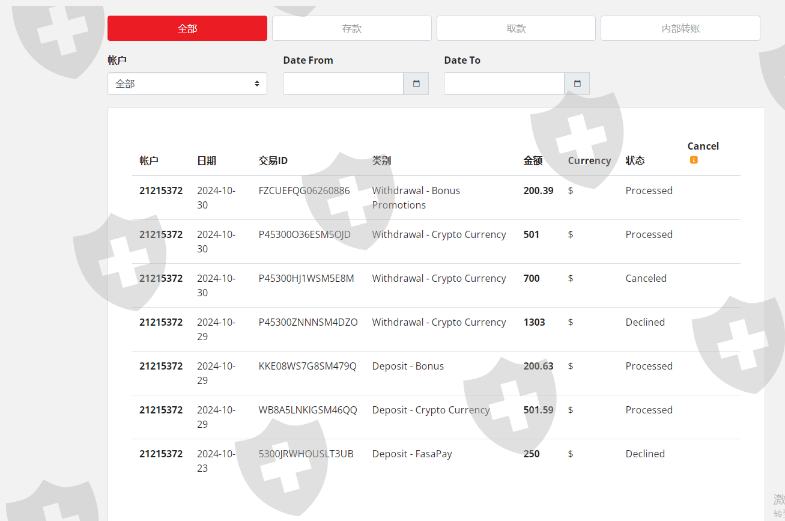
Task: Click the 类别 column header
Action: point(381,160)
